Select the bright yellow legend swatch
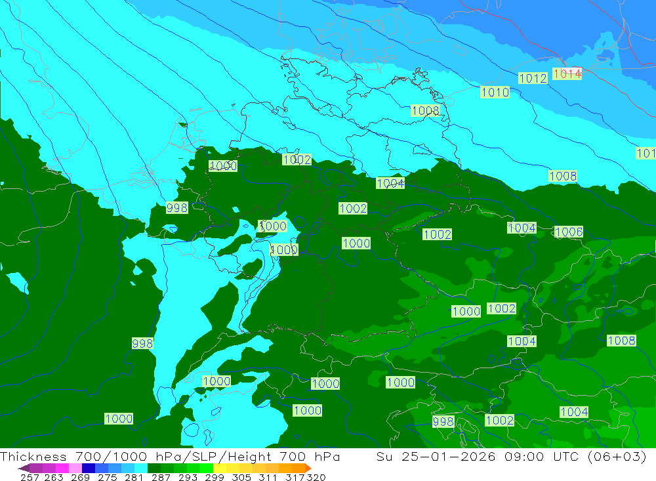Screen dimensions: 656x481 tap(220, 468)
